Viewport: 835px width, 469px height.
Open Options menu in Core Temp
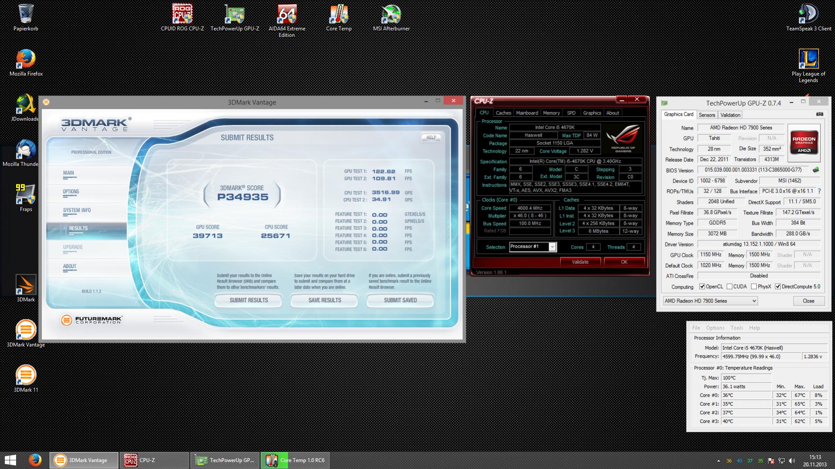(x=715, y=328)
